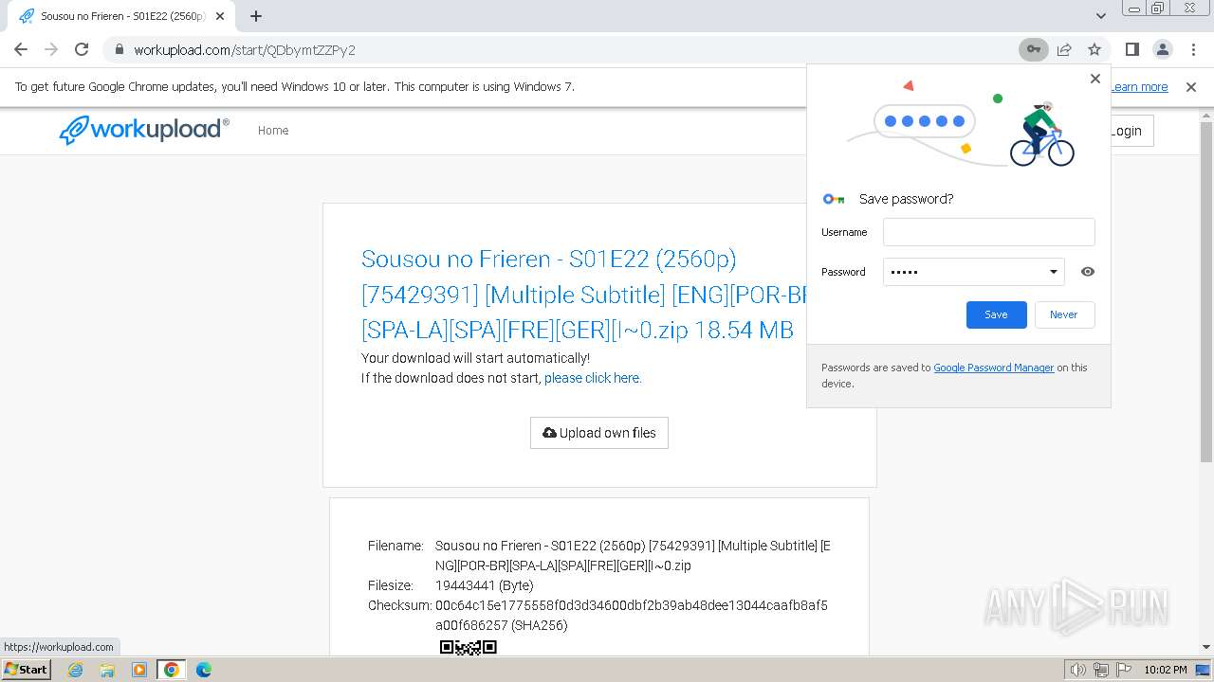The height and width of the screenshot is (682, 1214).
Task: Click the Never button
Action: (x=1063, y=314)
